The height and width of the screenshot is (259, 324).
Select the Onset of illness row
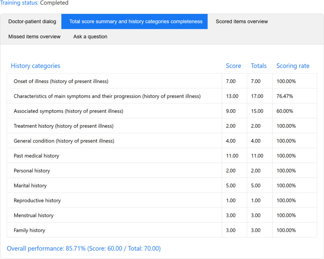coord(61,81)
